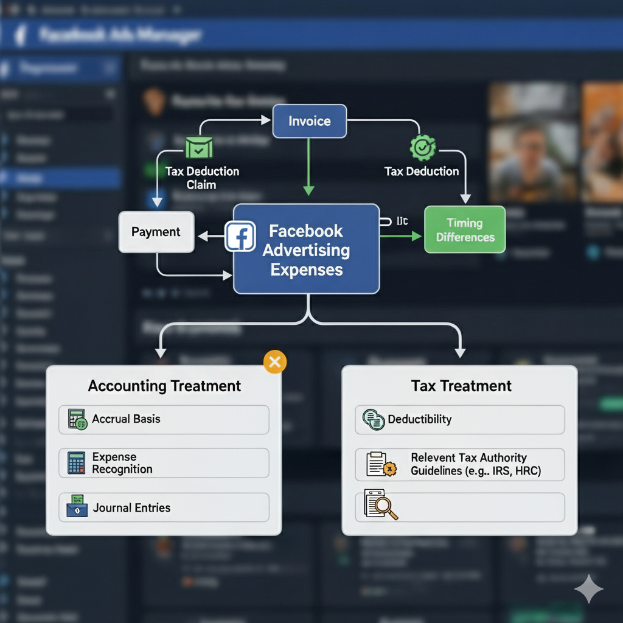Screen dimensions: 623x623
Task: Click the Invoice box
Action: pyautogui.click(x=309, y=121)
